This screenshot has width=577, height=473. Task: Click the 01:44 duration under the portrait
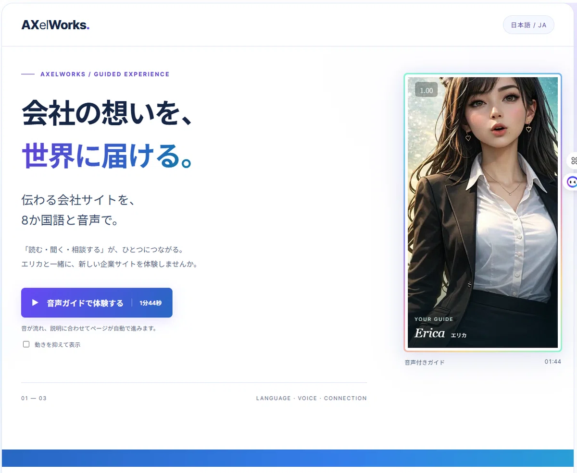coord(552,362)
